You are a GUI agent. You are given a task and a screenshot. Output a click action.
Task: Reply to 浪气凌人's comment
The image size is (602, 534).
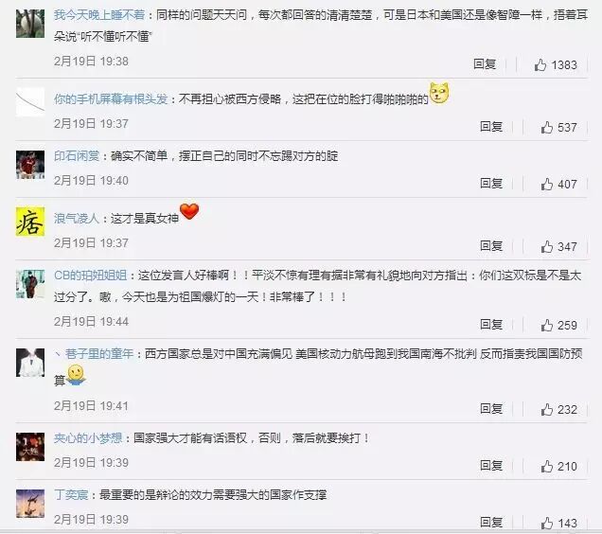pyautogui.click(x=491, y=246)
